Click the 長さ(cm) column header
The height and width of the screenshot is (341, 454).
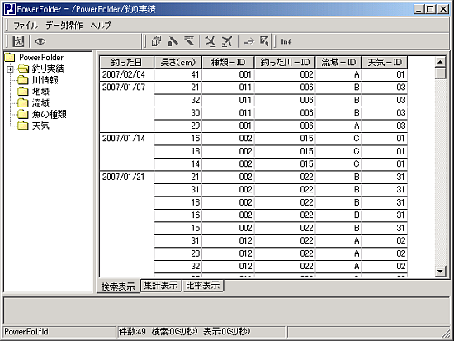pyautogui.click(x=177, y=62)
